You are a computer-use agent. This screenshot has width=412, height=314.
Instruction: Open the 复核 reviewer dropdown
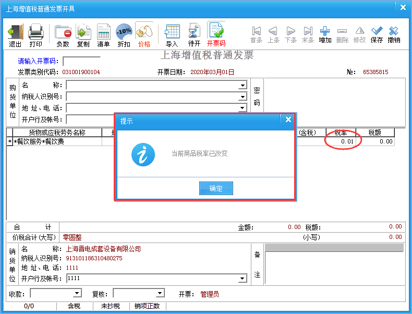160,293
